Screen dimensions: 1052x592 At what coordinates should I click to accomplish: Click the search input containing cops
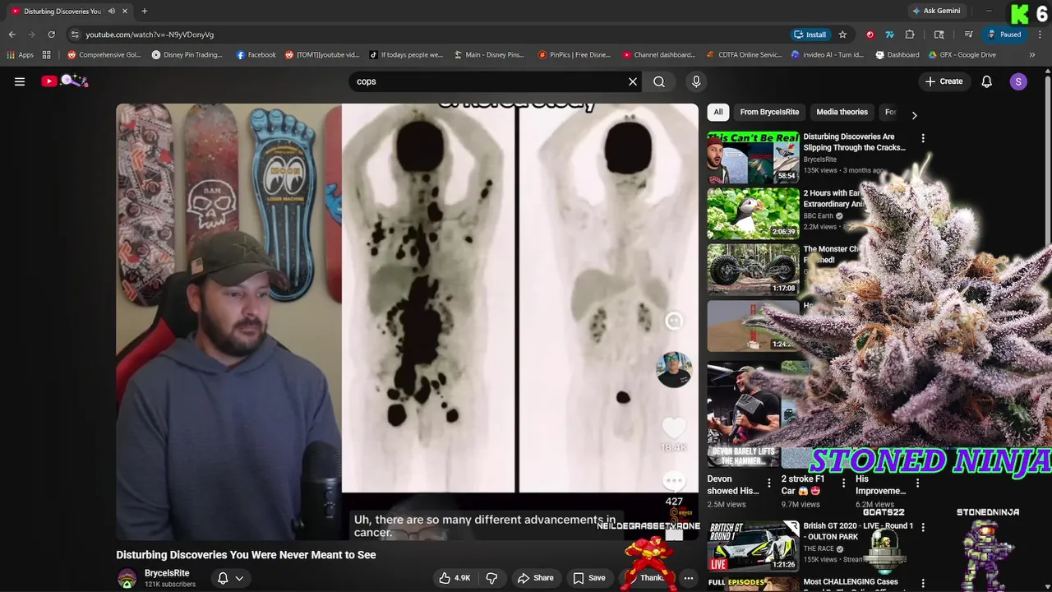[489, 81]
